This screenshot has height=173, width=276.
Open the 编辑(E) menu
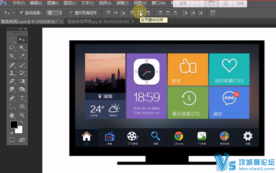(36, 3)
